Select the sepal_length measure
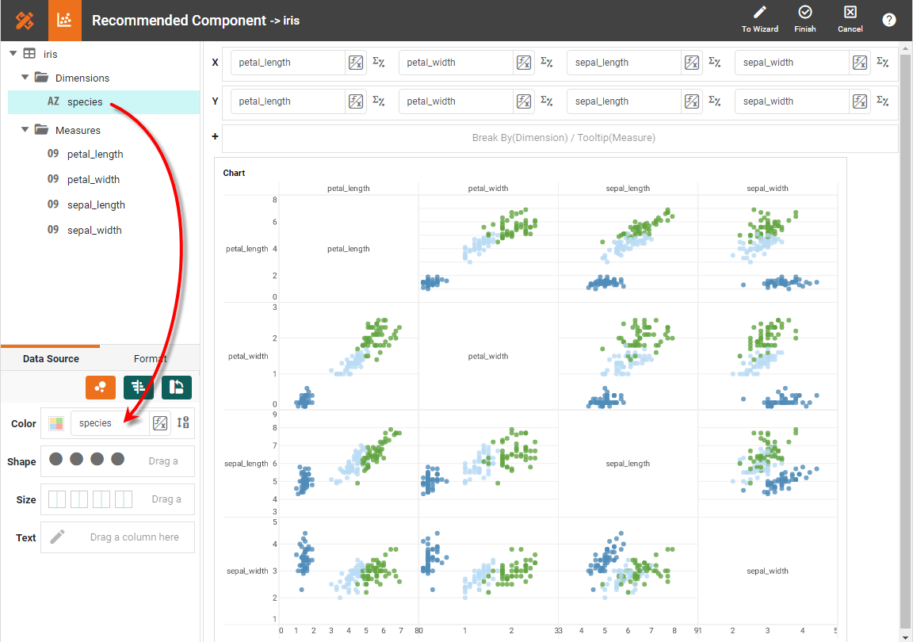Screen dimensions: 913x642 pos(96,204)
